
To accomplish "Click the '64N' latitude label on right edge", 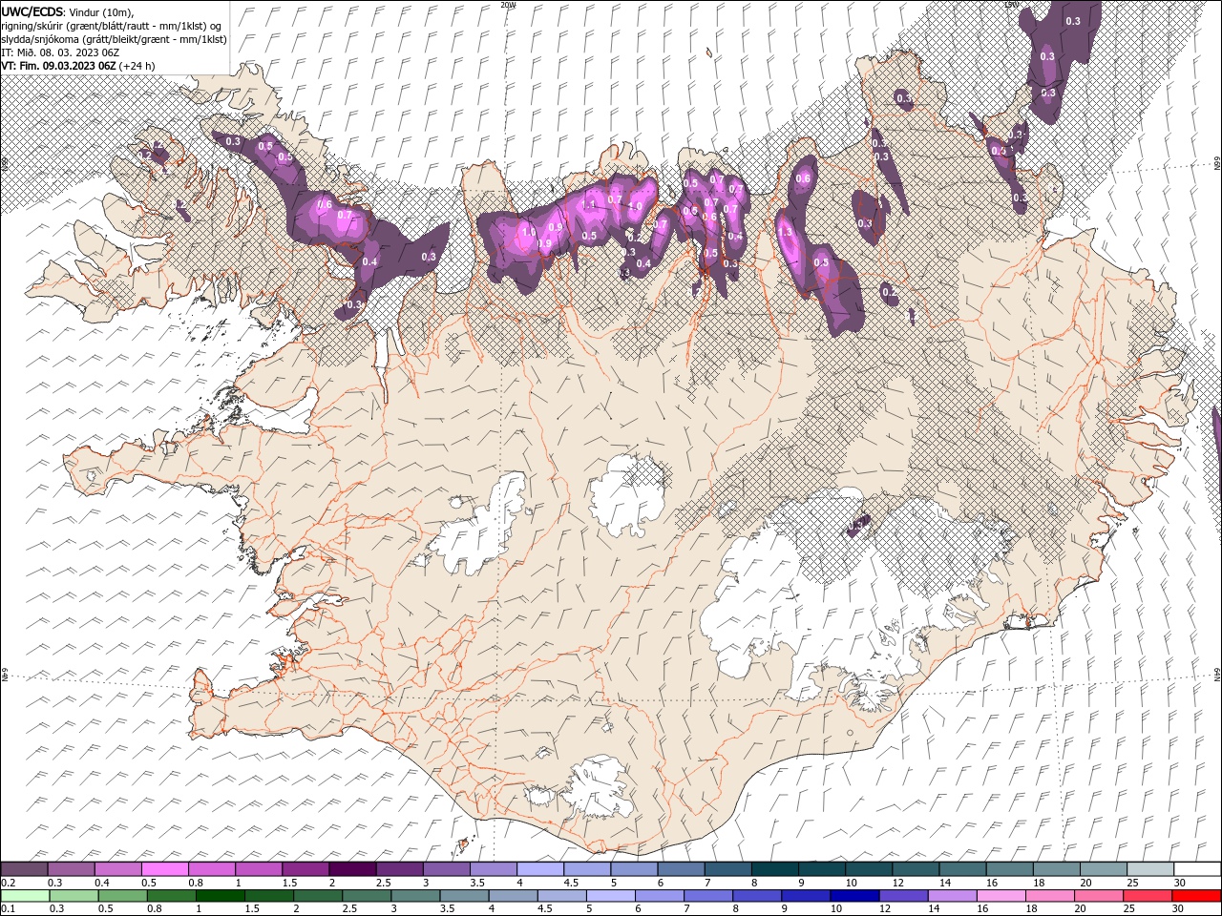I will point(1217,676).
